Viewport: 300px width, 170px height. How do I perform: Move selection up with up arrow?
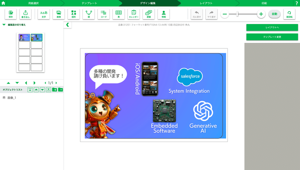(x=8, y=83)
